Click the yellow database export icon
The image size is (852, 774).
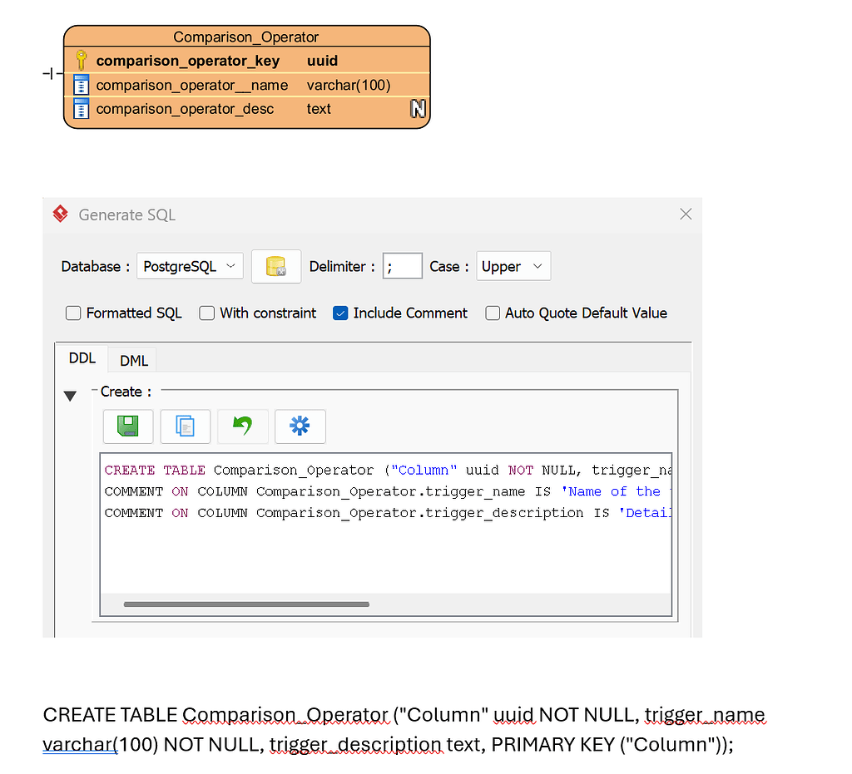coord(275,266)
